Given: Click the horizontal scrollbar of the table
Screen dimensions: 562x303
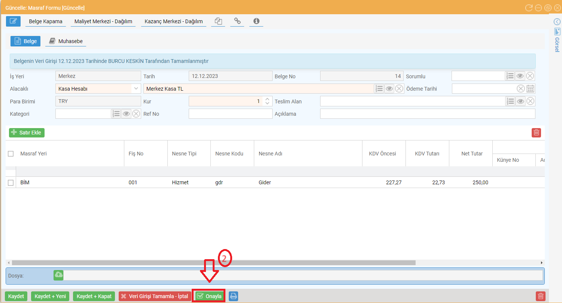Looking at the screenshot, I should click(x=213, y=263).
